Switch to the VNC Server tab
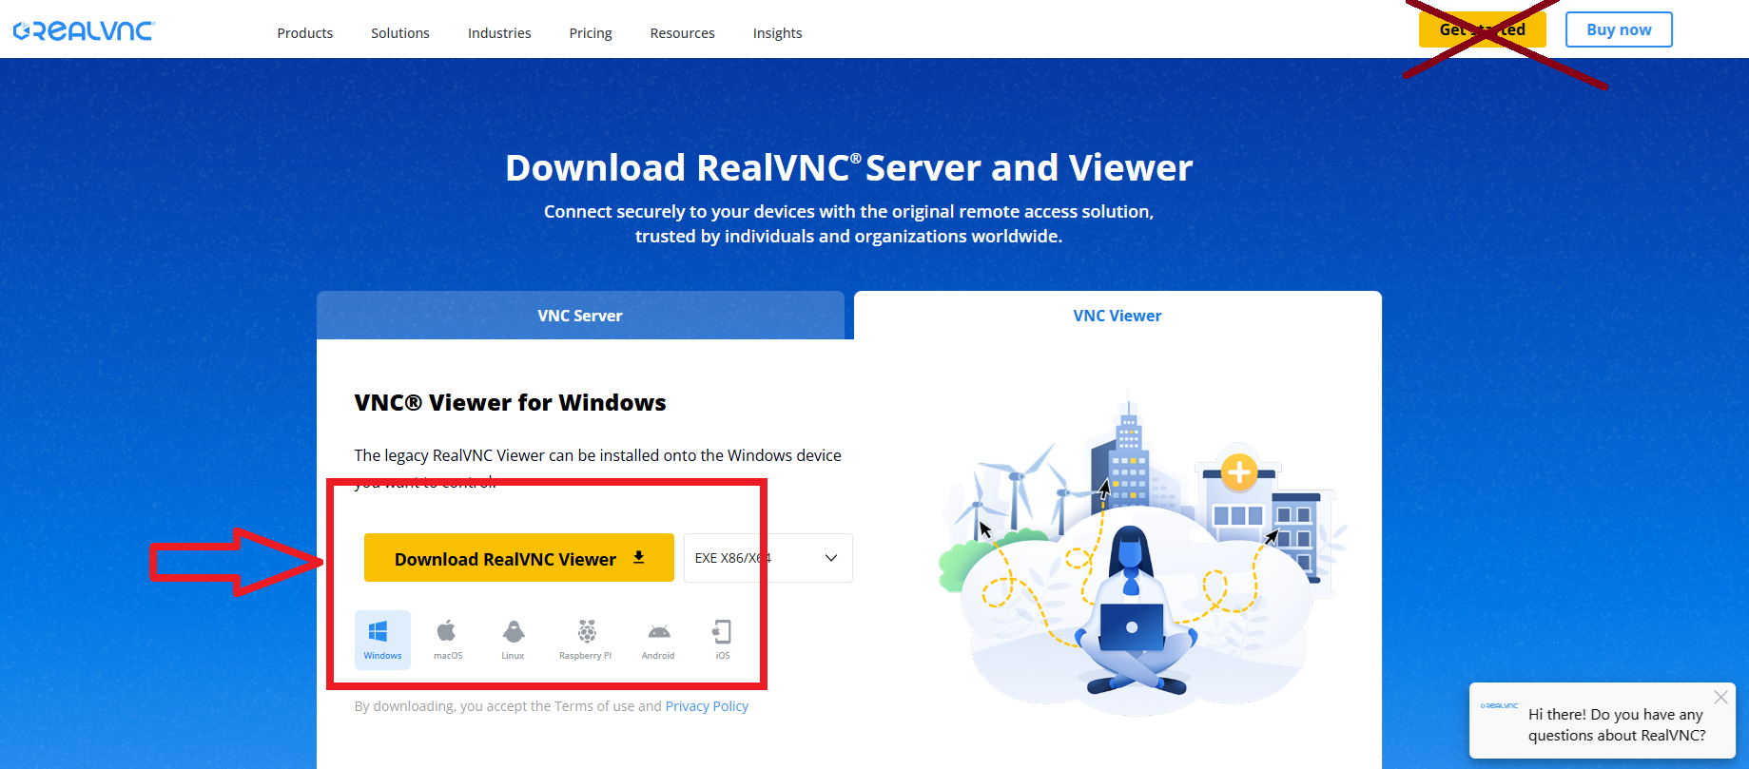Image resolution: width=1749 pixels, height=769 pixels. tap(580, 316)
